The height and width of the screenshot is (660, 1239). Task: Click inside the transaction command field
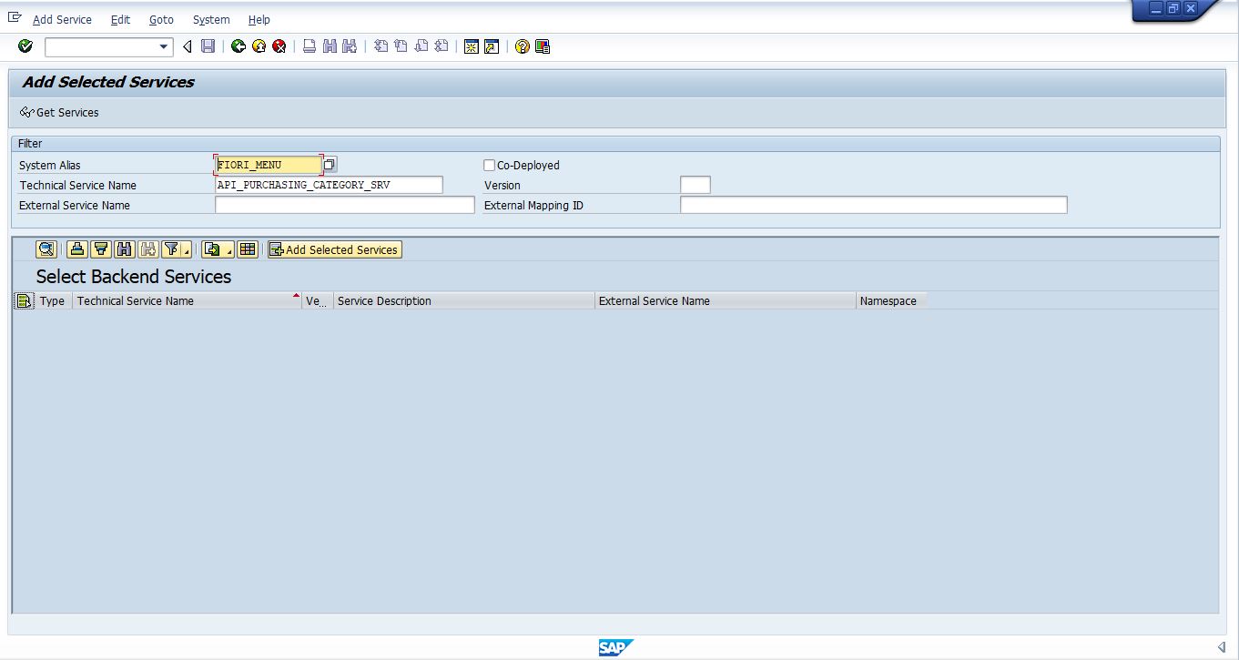coord(101,46)
